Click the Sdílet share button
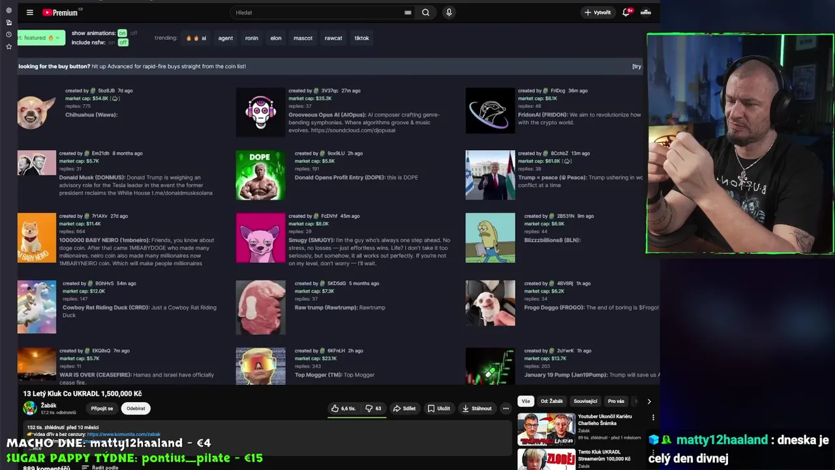The image size is (835, 470). pyautogui.click(x=404, y=409)
